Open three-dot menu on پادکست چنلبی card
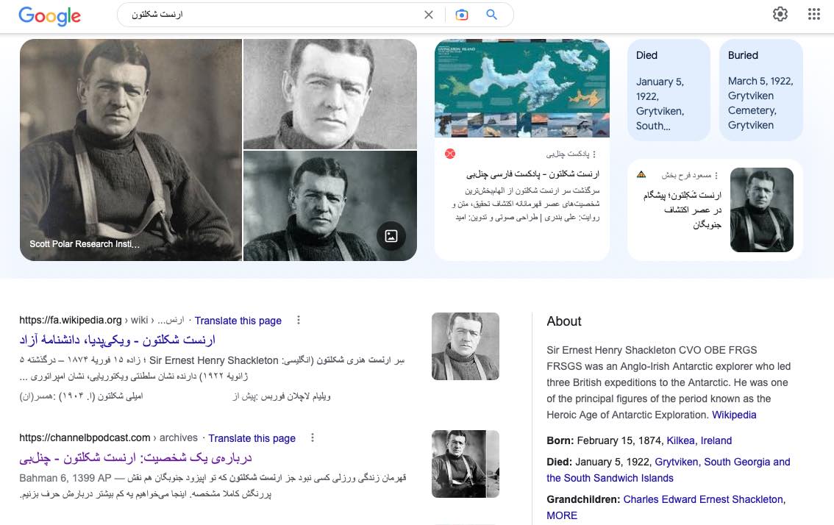 (594, 154)
